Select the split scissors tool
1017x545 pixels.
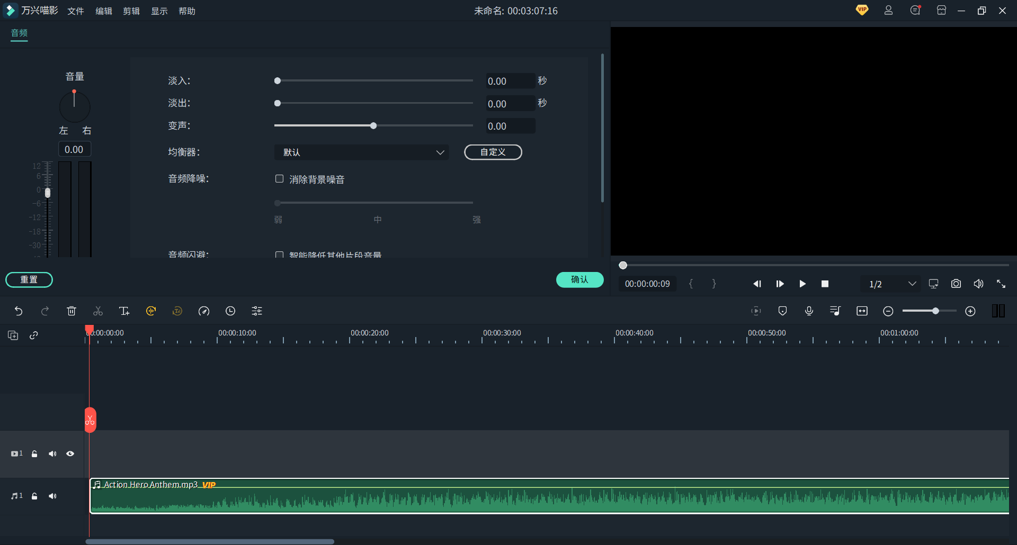pyautogui.click(x=98, y=311)
